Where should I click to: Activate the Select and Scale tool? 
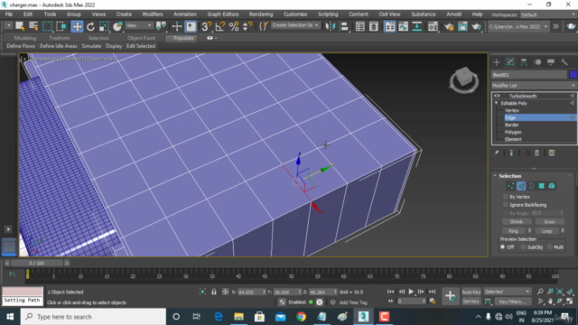104,26
